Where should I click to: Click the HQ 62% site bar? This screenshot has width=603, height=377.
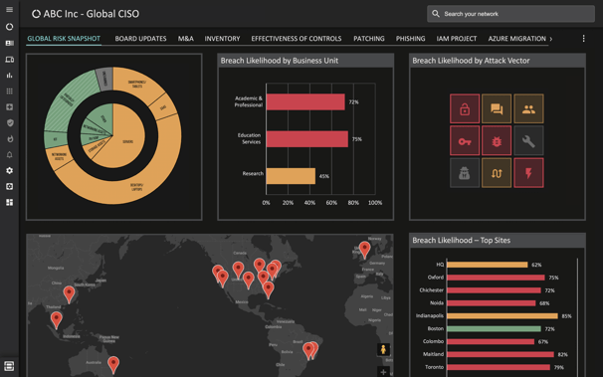tap(488, 265)
